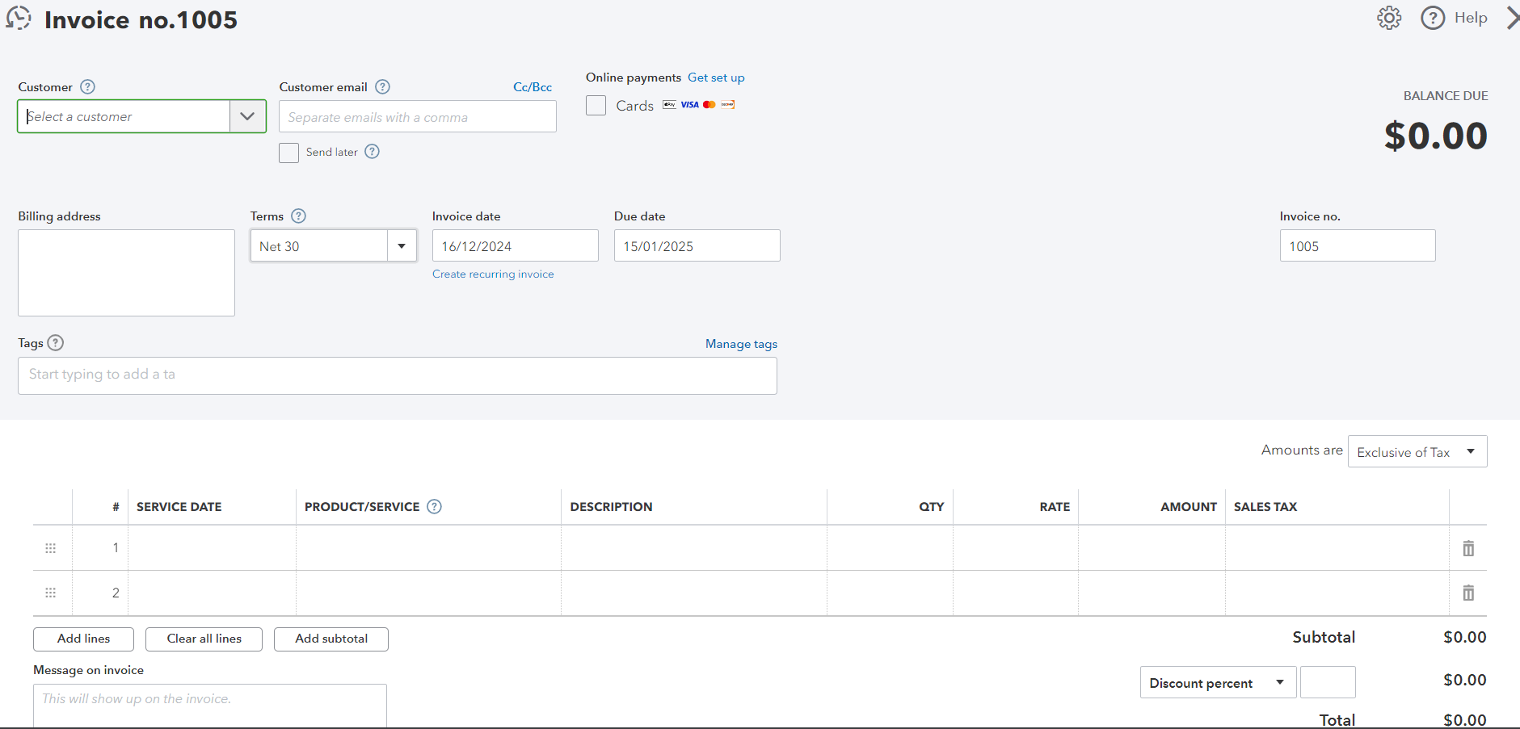
Task: Show help for Product/Service column
Action: pos(434,507)
